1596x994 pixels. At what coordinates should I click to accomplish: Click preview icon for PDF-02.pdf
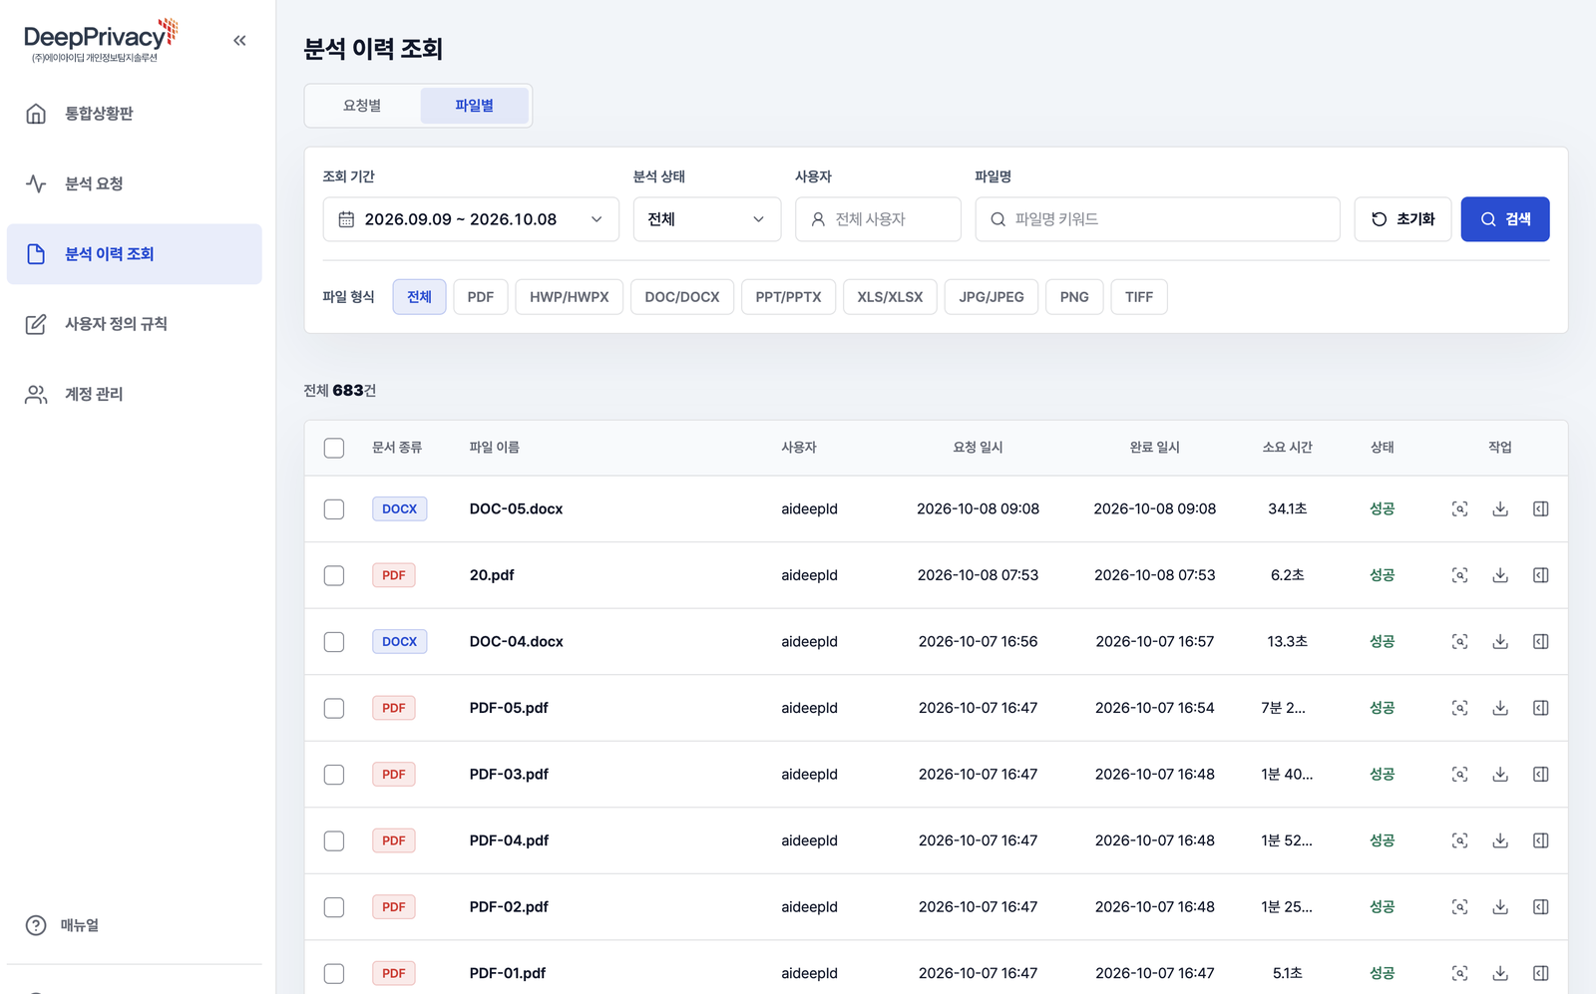[1459, 907]
